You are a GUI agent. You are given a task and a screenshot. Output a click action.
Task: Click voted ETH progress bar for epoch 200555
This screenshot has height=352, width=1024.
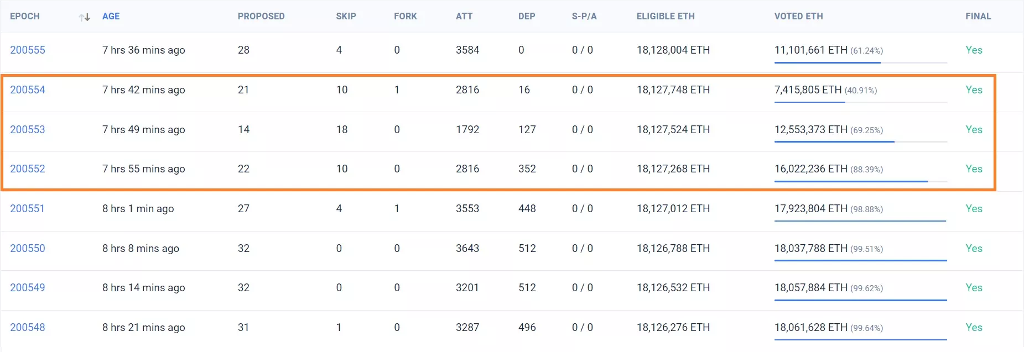click(x=860, y=62)
